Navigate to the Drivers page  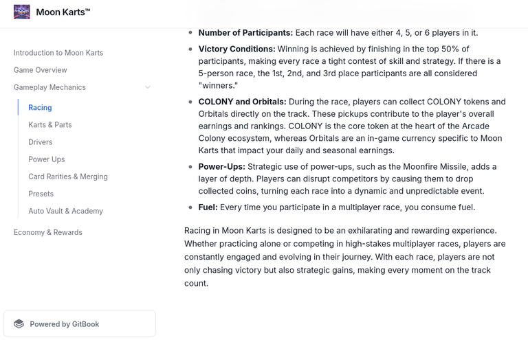pyautogui.click(x=41, y=142)
